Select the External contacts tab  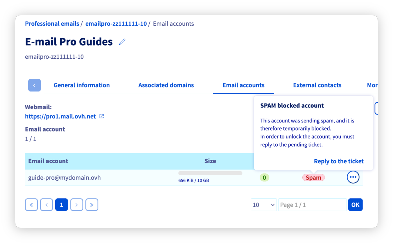pos(317,85)
